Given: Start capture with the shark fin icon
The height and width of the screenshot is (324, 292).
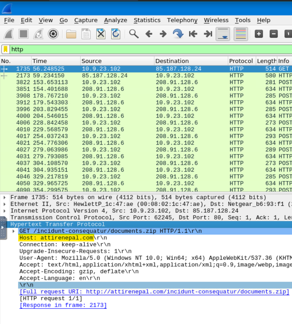Looking at the screenshot, I should coord(9,34).
